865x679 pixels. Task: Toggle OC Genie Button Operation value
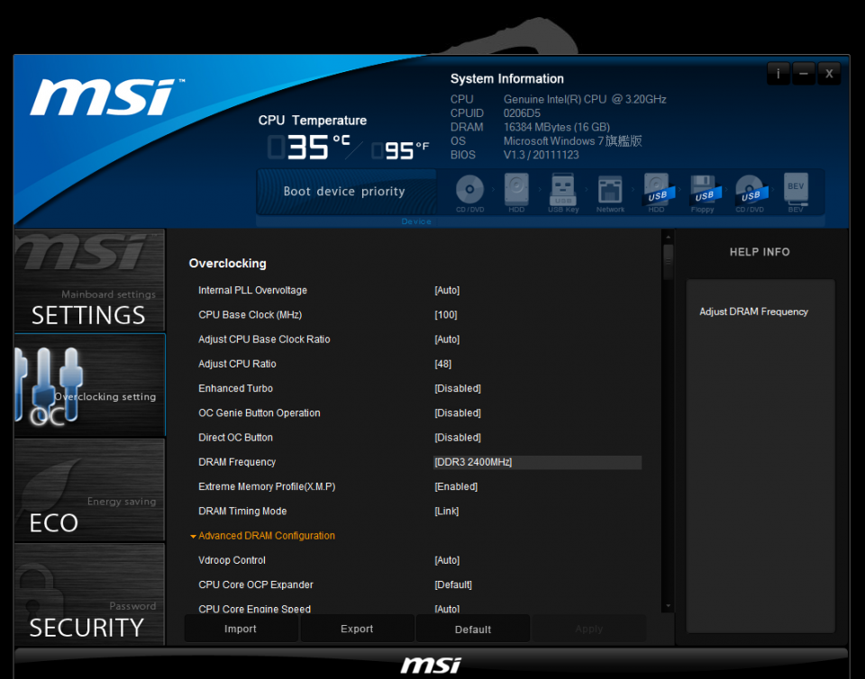[x=458, y=412]
